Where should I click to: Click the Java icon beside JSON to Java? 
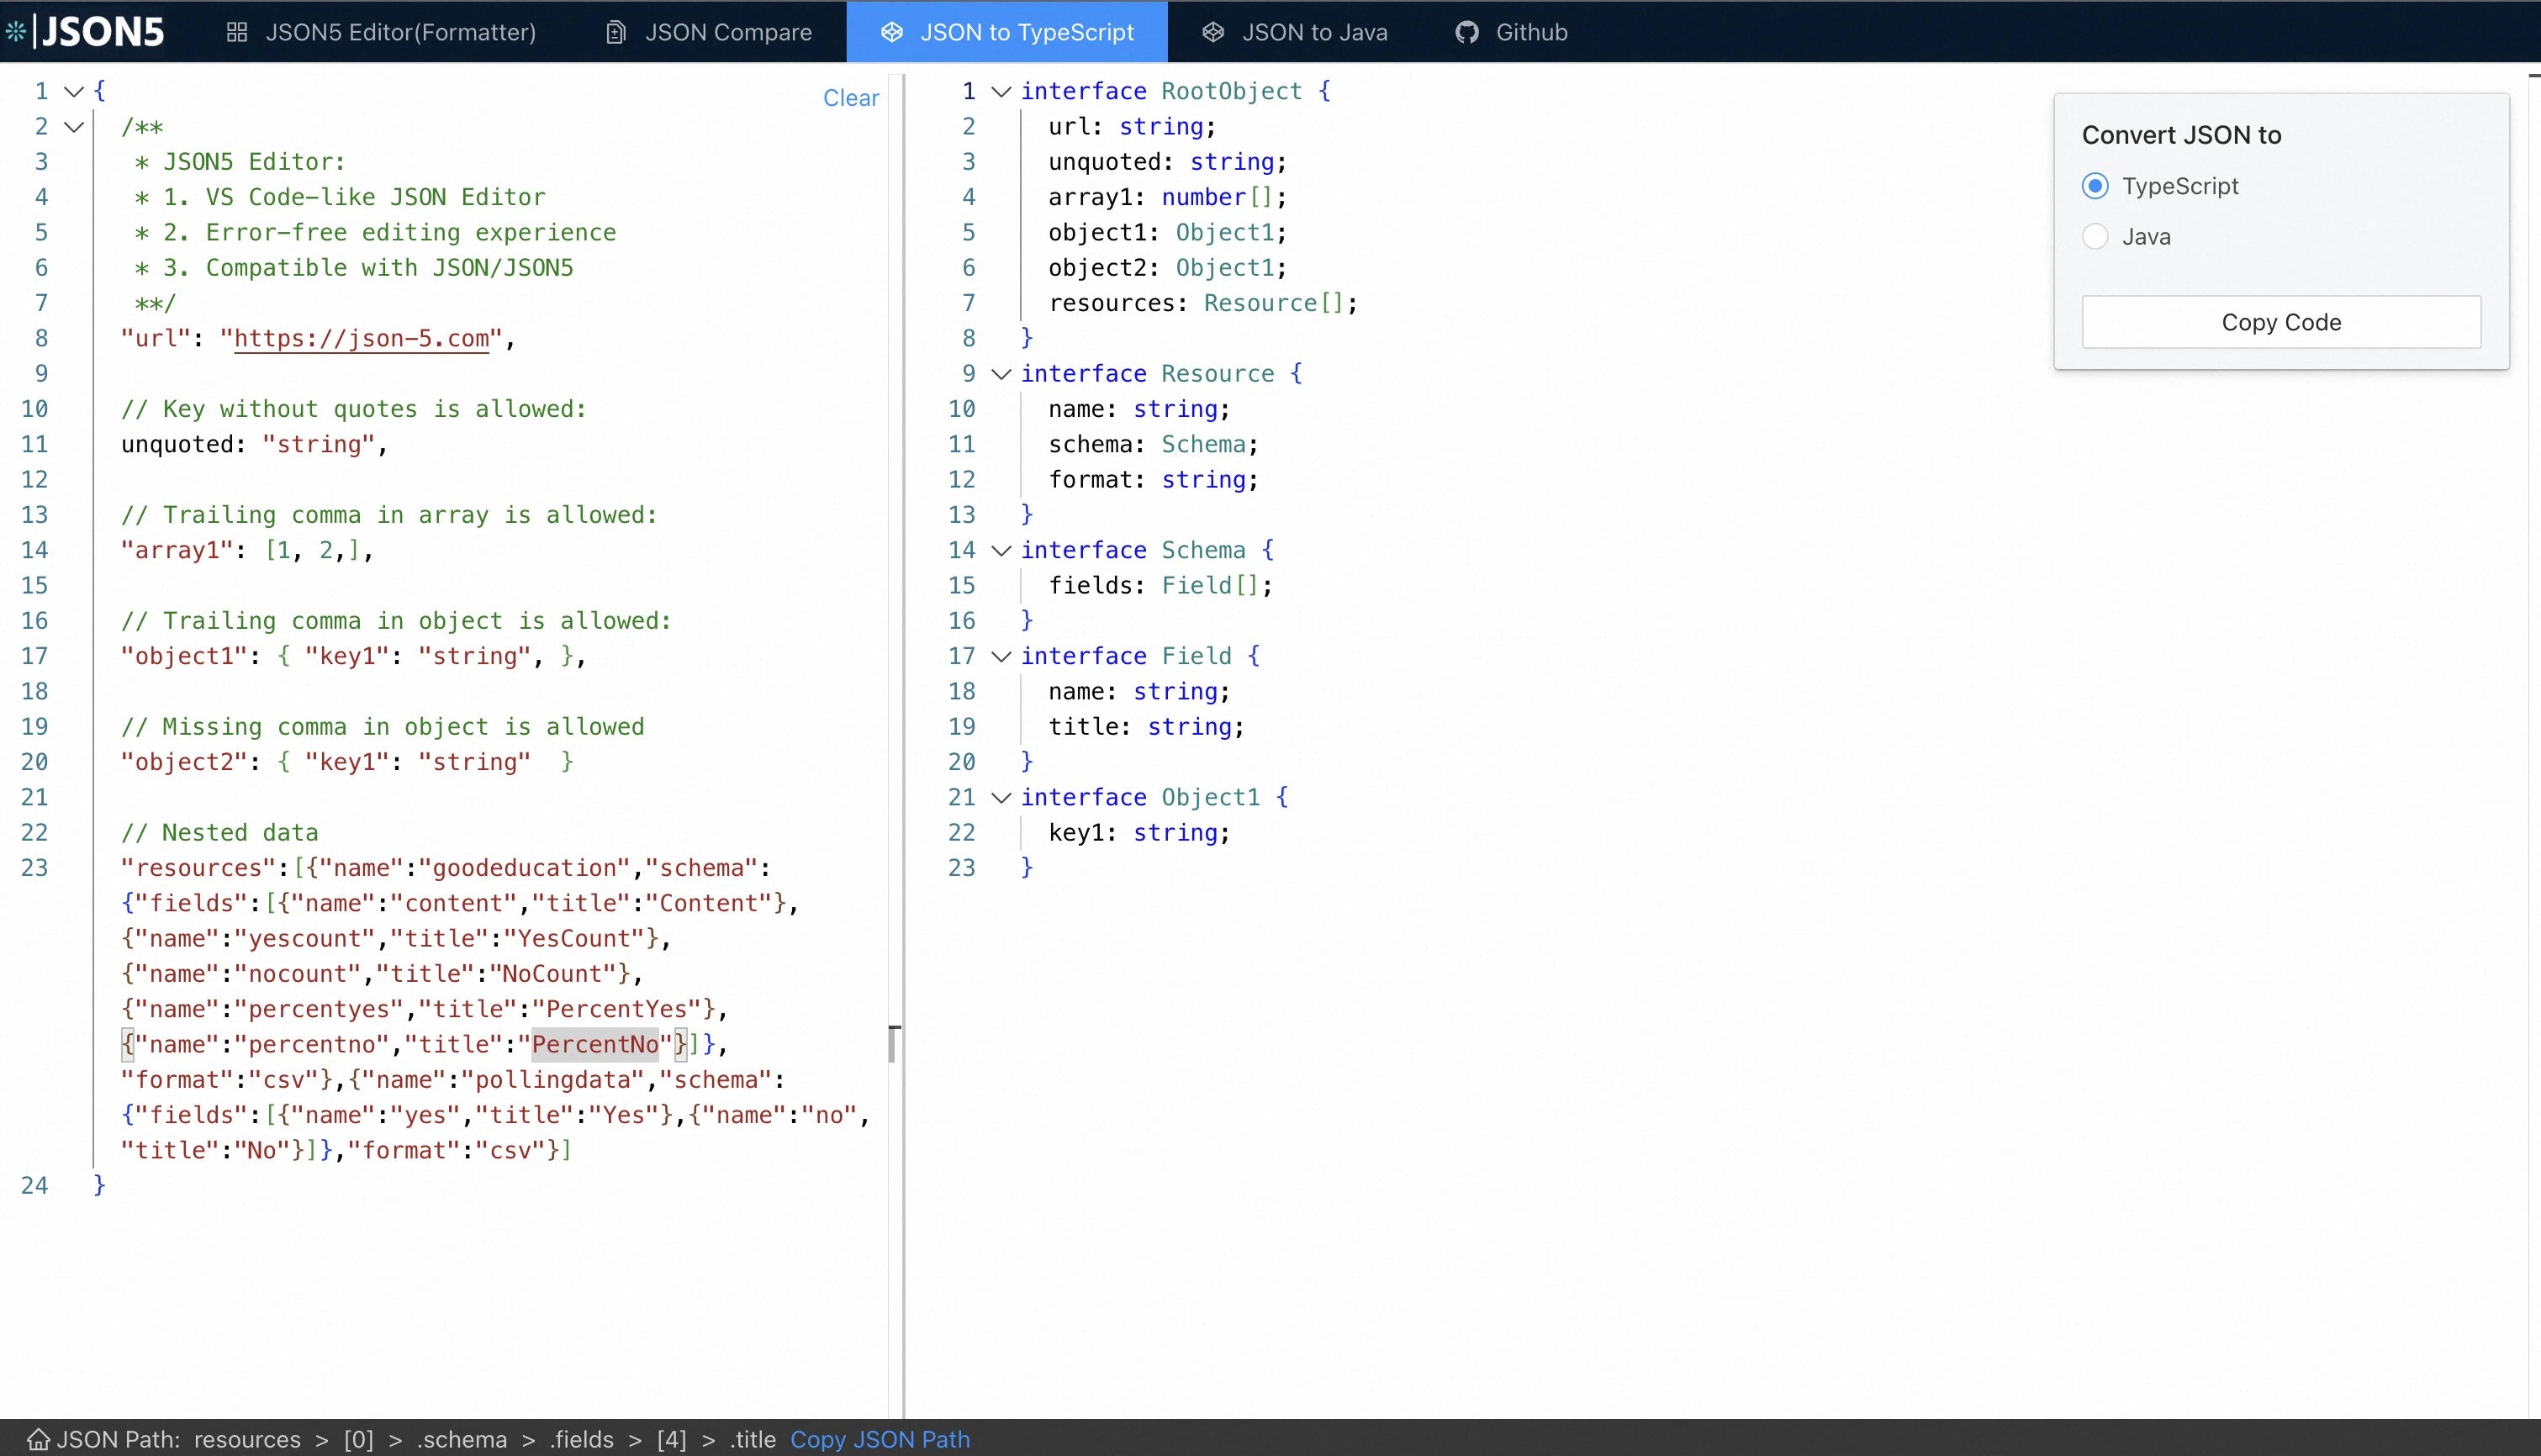tap(1213, 31)
